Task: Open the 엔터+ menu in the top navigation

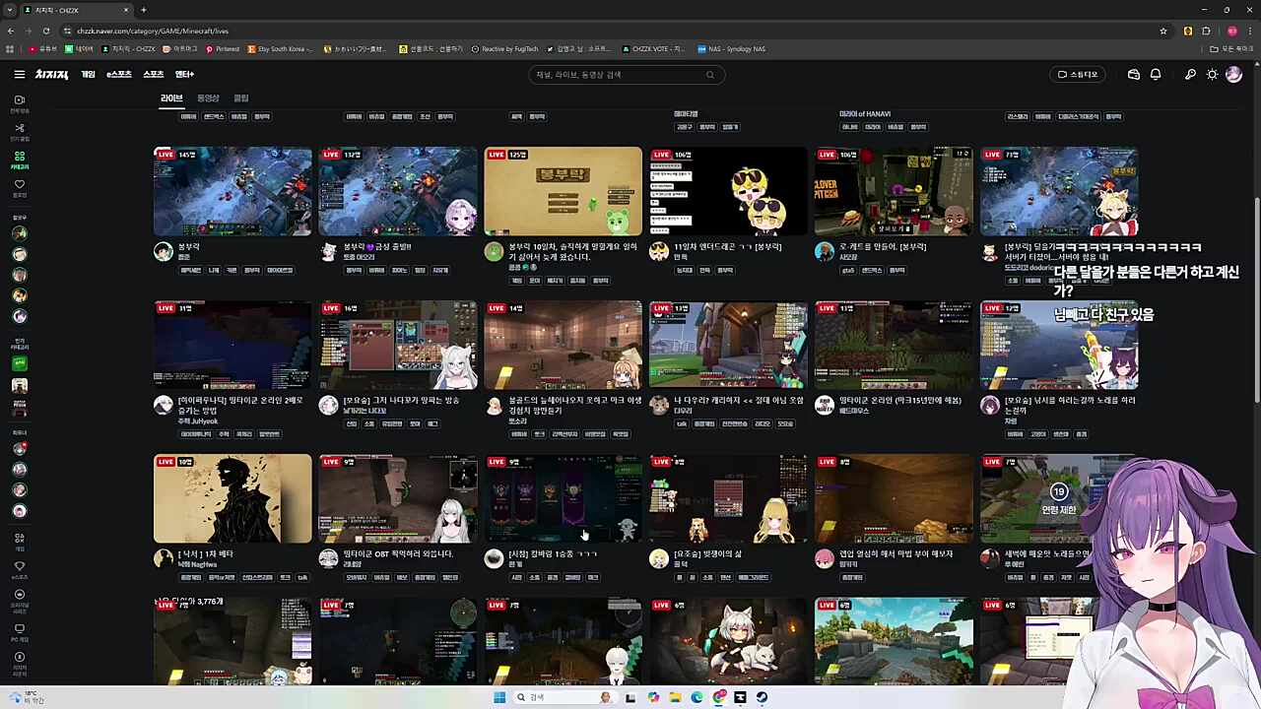Action: coord(184,75)
